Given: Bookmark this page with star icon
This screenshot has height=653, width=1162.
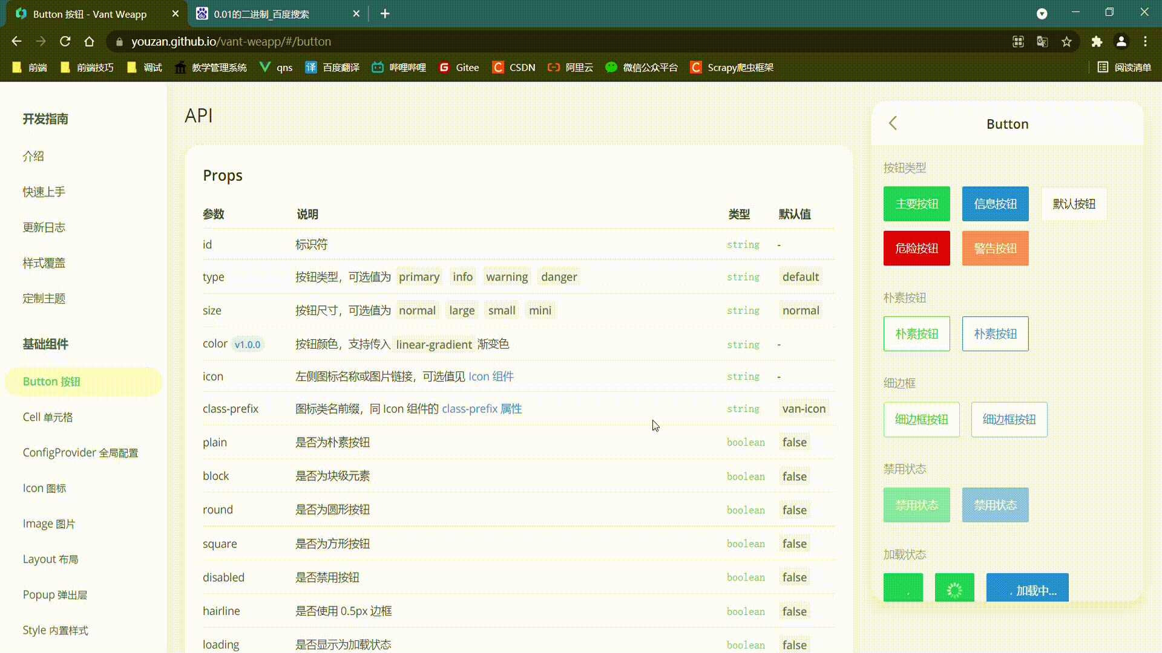Looking at the screenshot, I should [1066, 41].
